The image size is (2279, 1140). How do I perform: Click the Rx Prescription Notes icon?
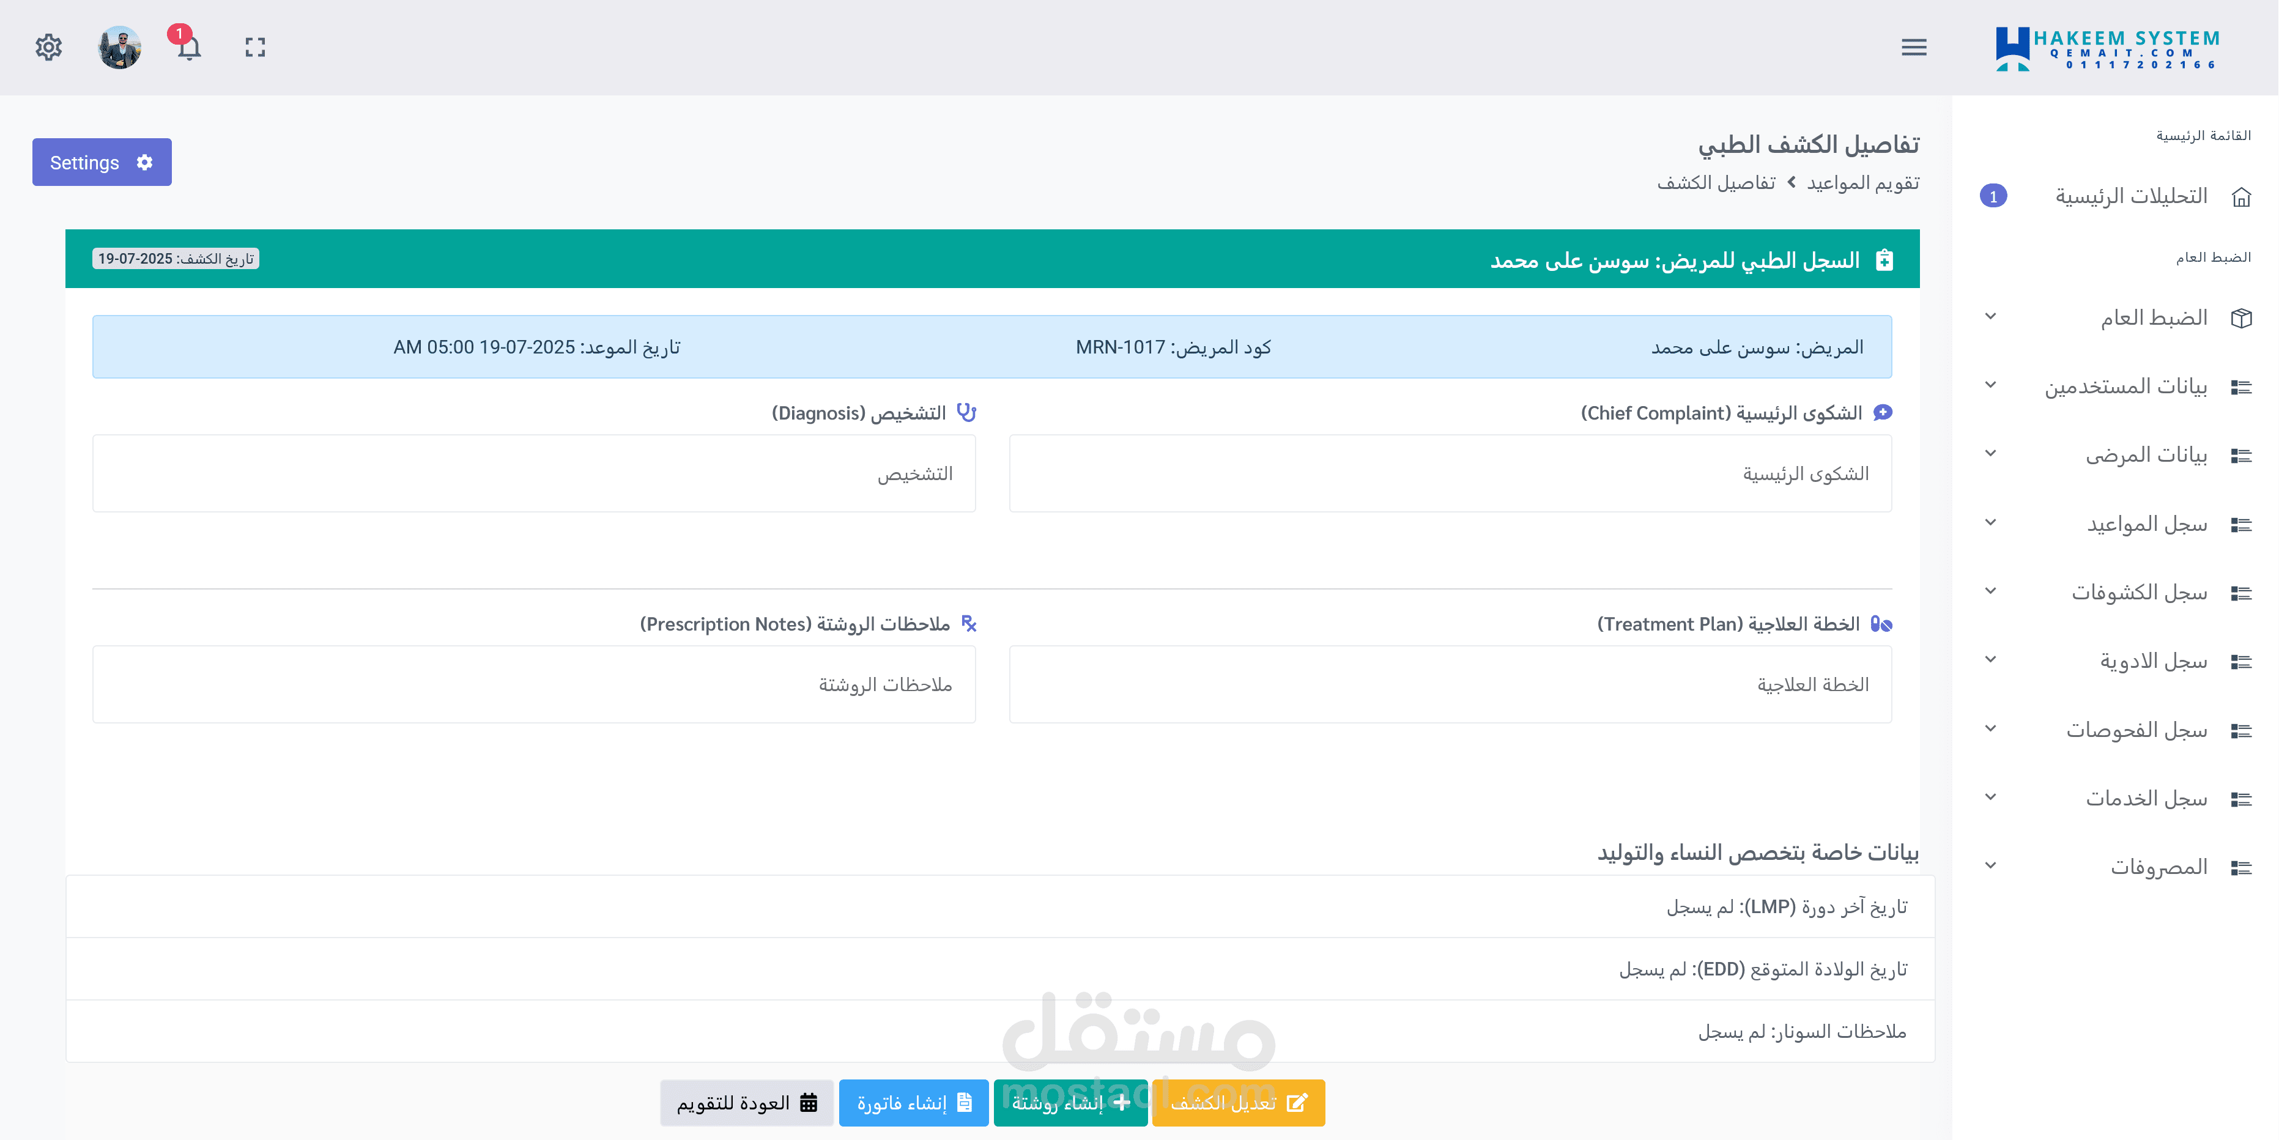pos(969,624)
